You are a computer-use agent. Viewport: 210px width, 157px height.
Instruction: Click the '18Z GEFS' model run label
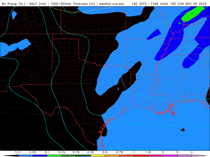[139, 4]
